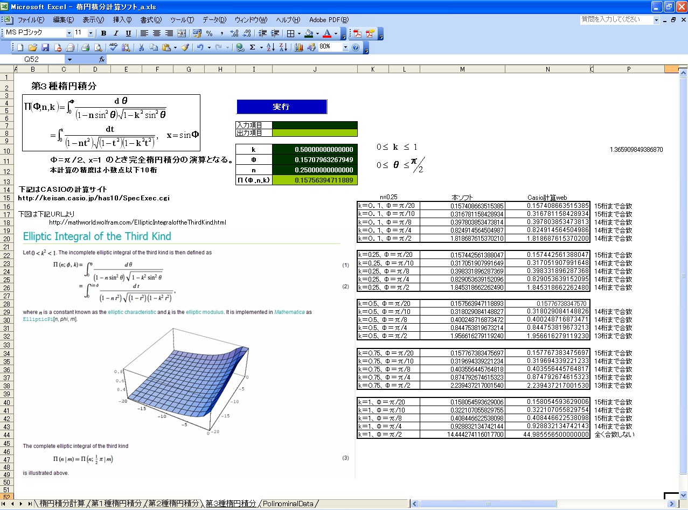Increase the cell indent
The image size is (688, 510).
275,33
